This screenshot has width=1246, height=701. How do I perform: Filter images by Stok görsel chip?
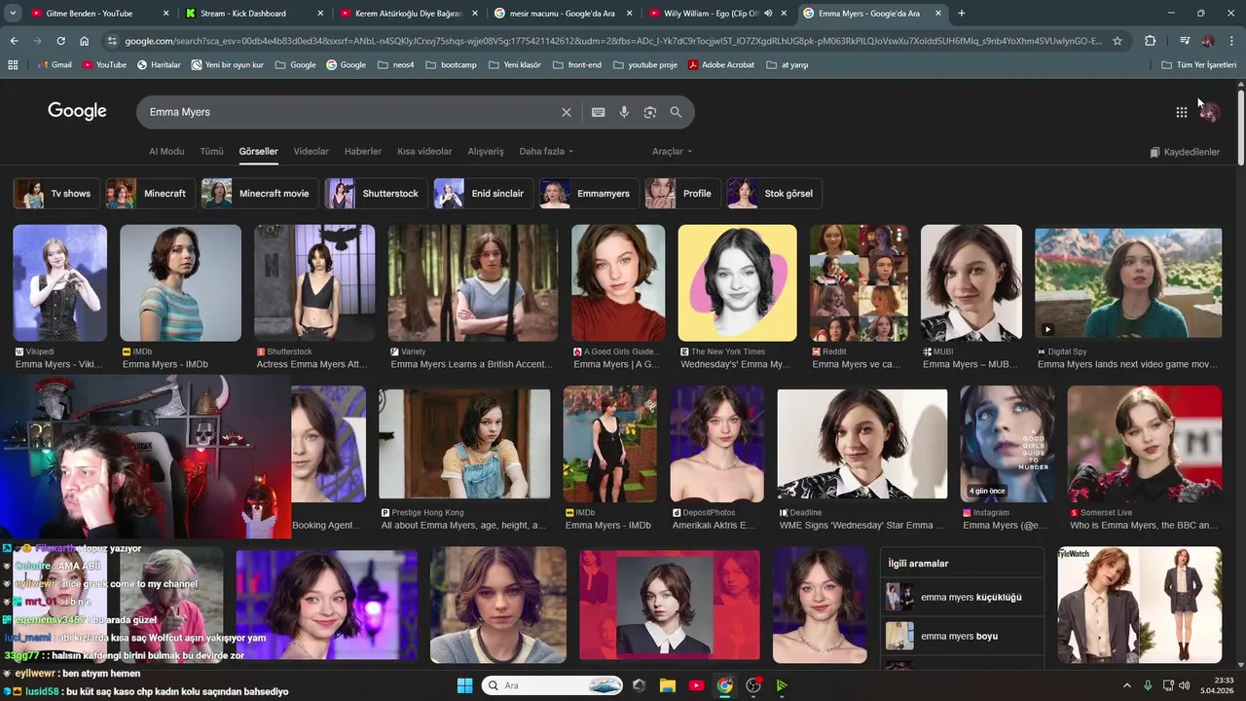pos(774,194)
